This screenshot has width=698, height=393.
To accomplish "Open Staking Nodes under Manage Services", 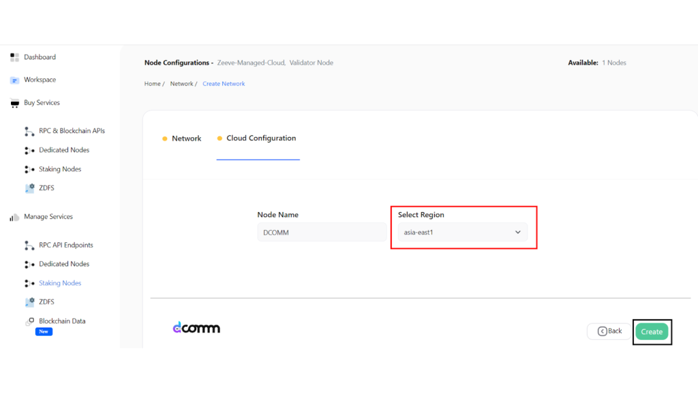I will 60,283.
